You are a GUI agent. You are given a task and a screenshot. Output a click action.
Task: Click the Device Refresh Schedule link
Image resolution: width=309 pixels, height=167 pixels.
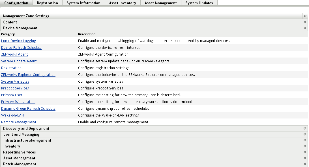tap(21, 48)
